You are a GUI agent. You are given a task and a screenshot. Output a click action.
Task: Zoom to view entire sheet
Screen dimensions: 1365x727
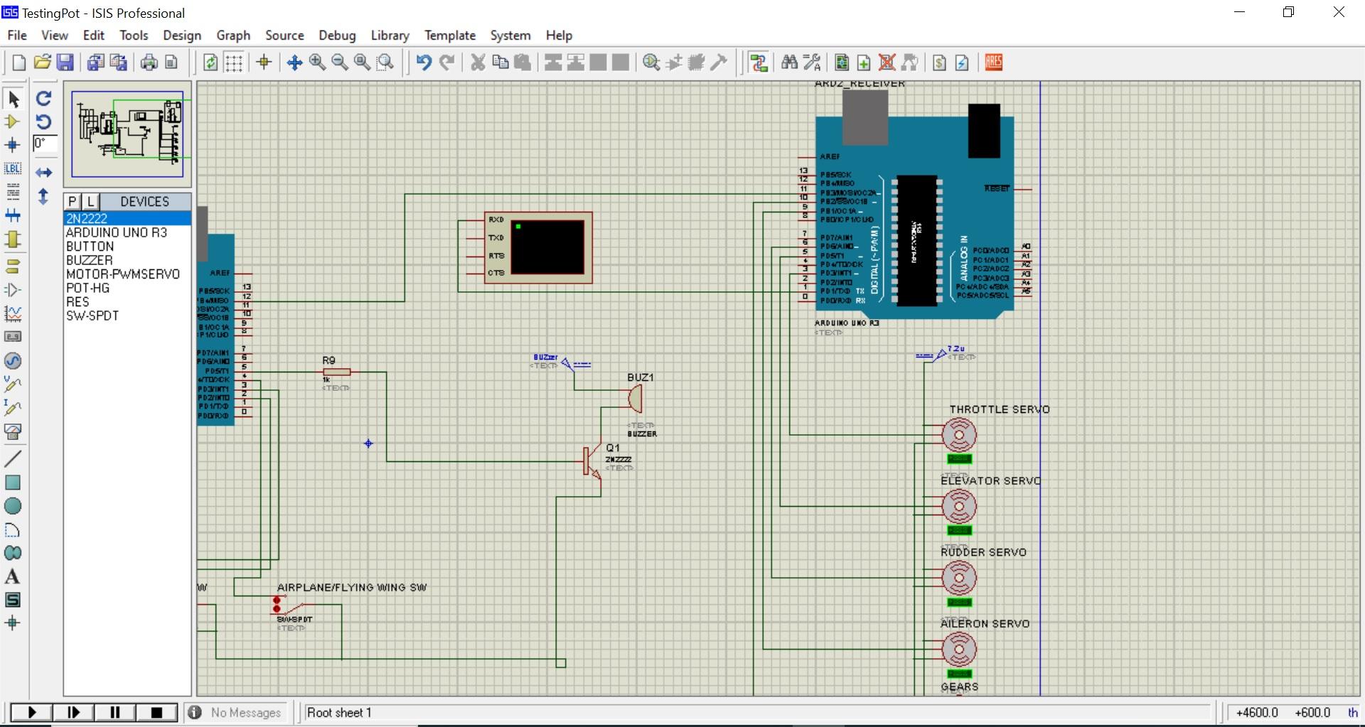pyautogui.click(x=363, y=63)
